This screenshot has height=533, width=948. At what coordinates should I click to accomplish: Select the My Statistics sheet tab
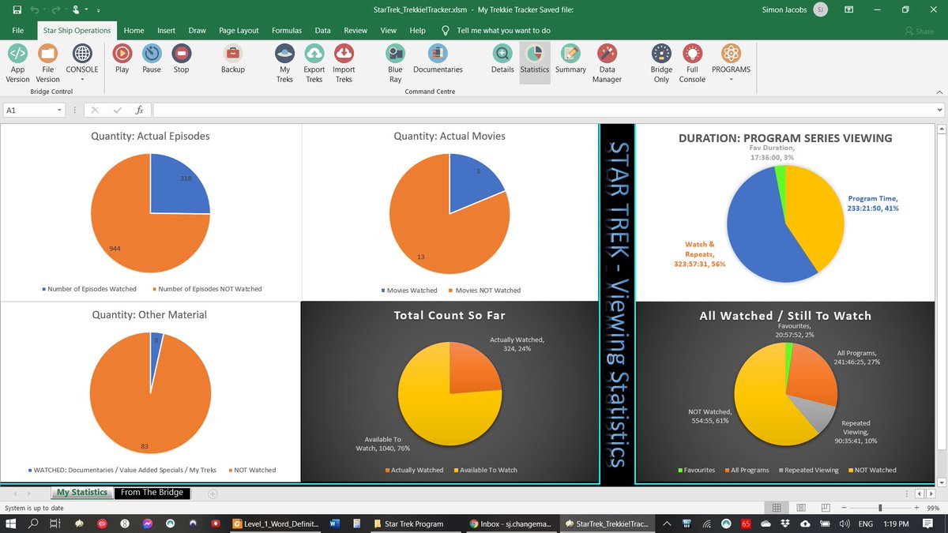[x=81, y=493]
